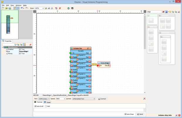Toggle the Auto Clear checkbox
This screenshot has height=118, width=182.
click(x=125, y=114)
